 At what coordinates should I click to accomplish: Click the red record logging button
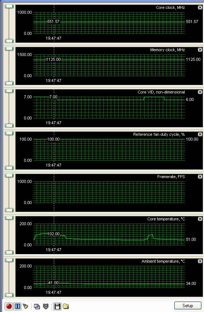[x=9, y=306]
